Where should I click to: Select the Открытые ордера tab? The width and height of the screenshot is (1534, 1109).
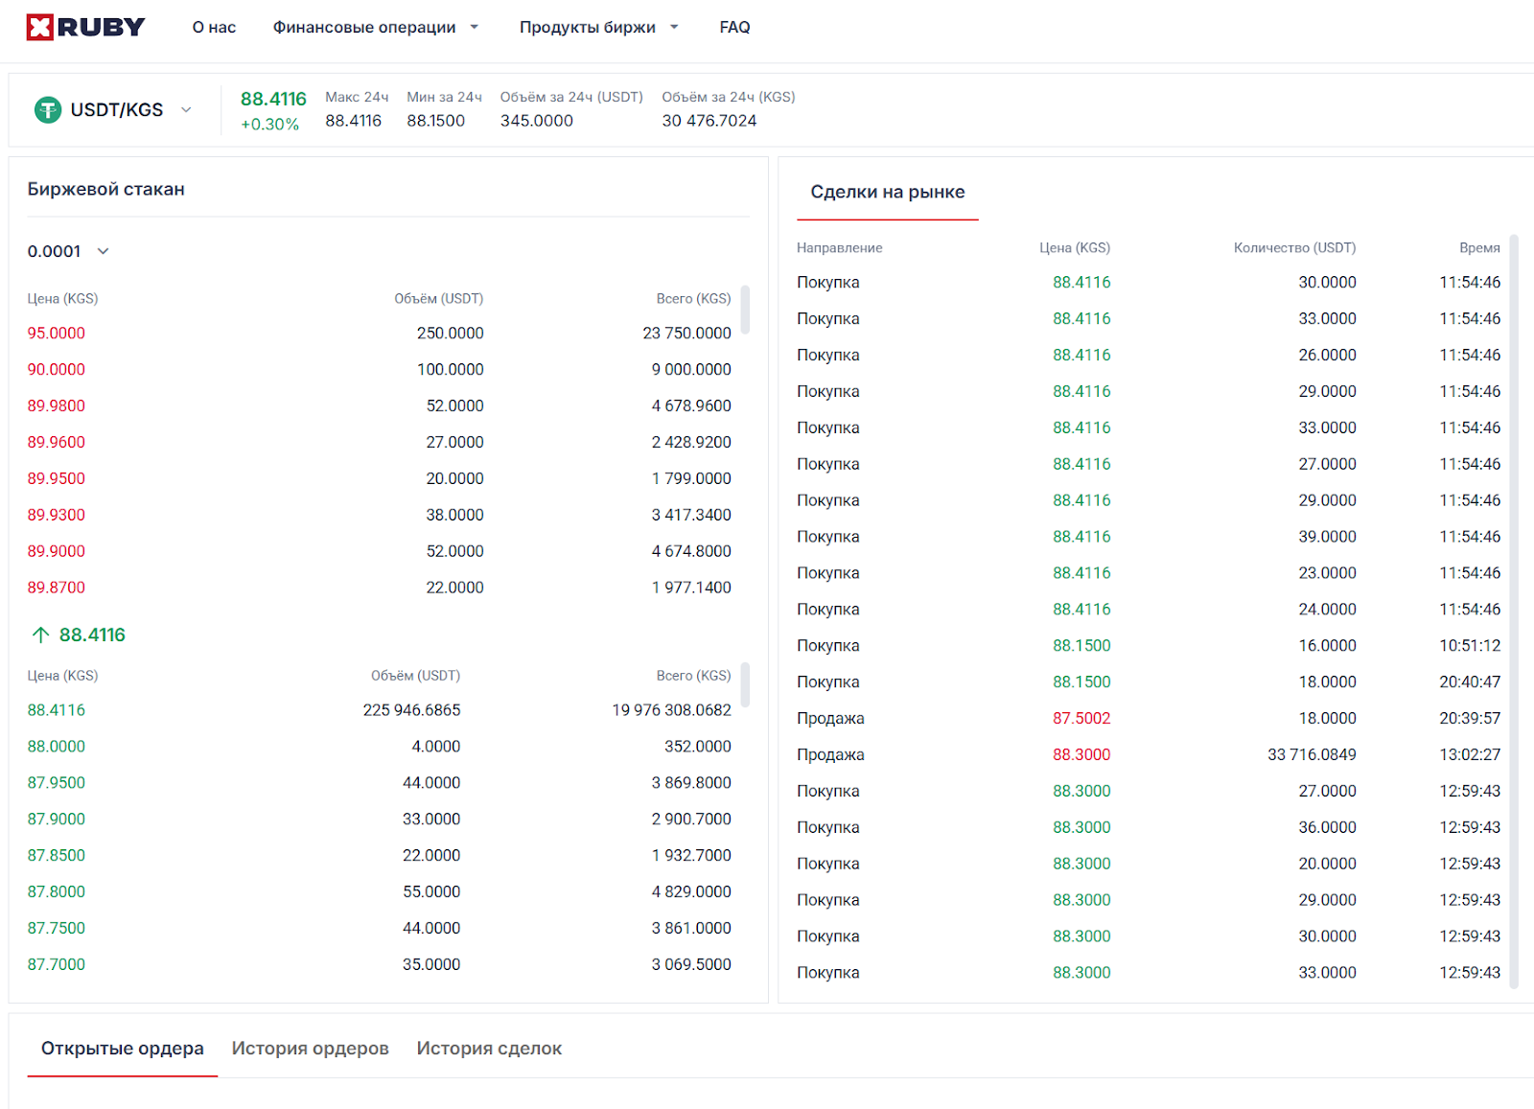(x=123, y=1049)
